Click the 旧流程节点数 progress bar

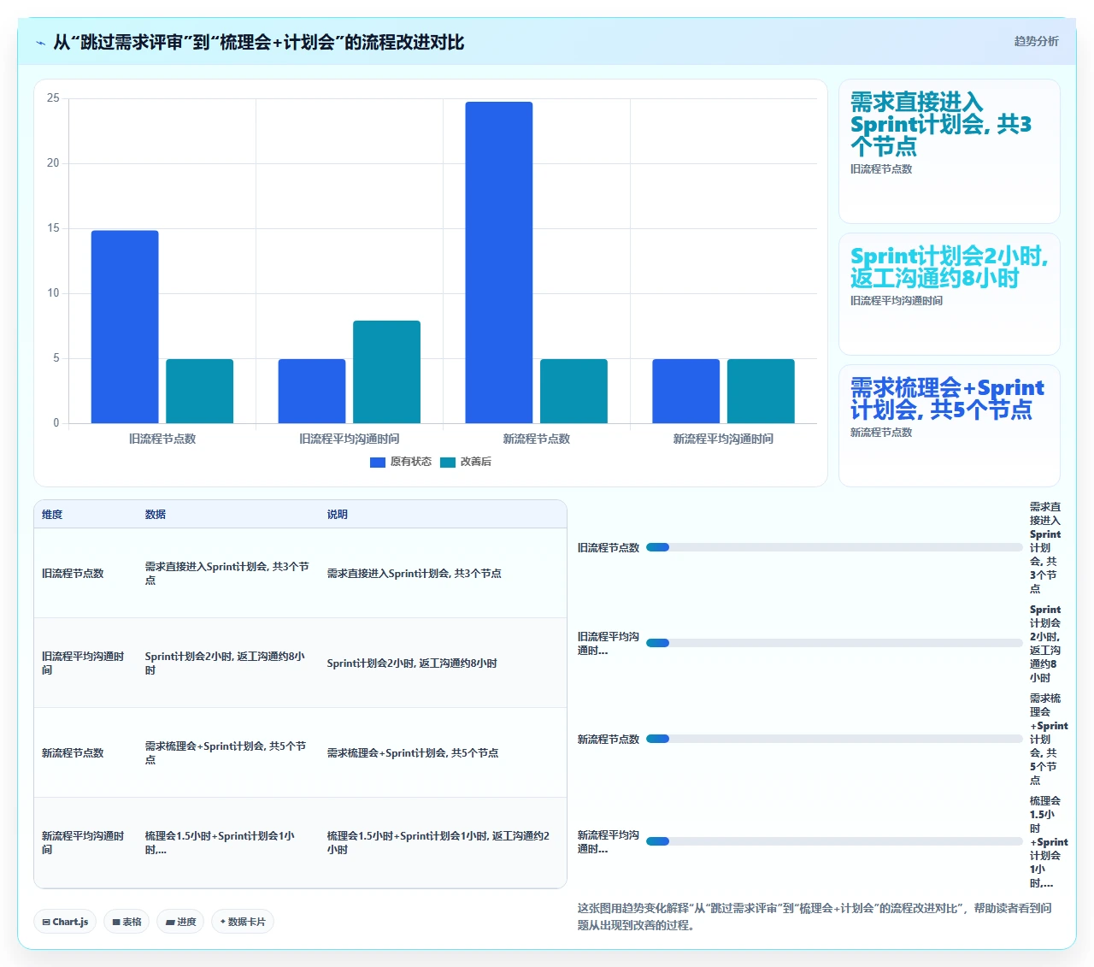[834, 547]
